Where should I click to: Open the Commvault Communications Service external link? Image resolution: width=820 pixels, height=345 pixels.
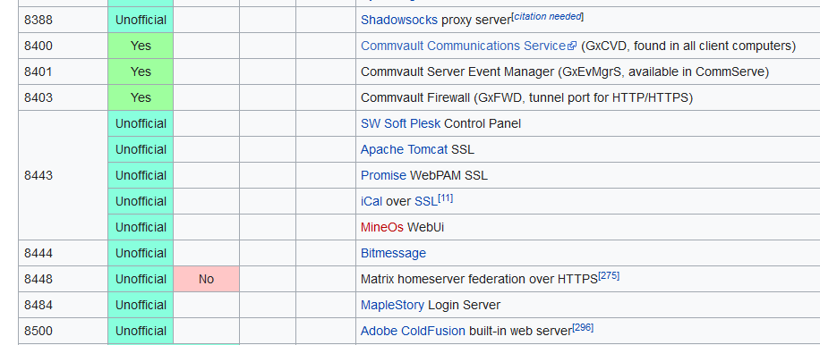click(468, 46)
